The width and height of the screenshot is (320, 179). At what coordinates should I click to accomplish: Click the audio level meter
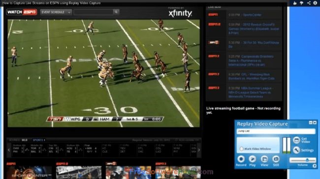point(287,145)
